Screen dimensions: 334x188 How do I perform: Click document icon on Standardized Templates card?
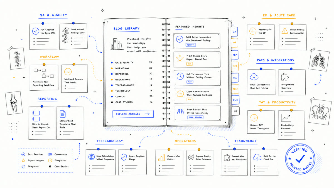click(63, 114)
